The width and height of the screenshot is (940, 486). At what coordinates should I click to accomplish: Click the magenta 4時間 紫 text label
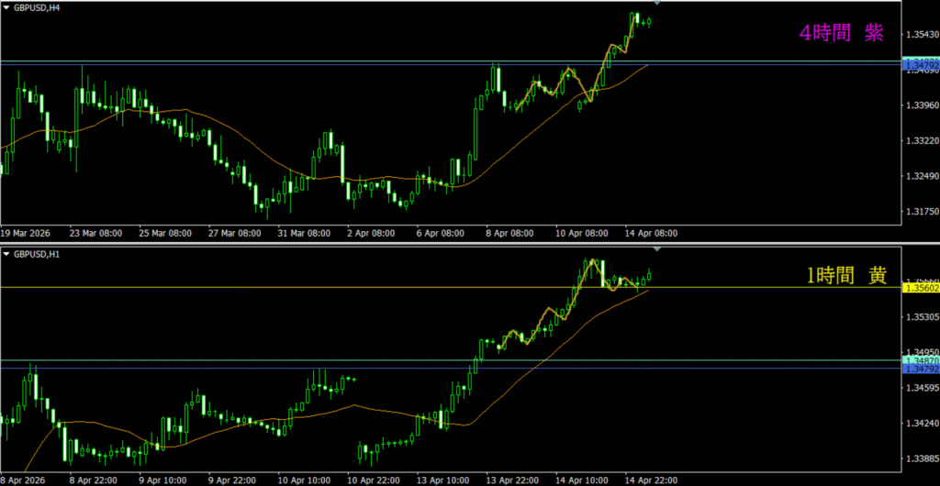pos(841,33)
